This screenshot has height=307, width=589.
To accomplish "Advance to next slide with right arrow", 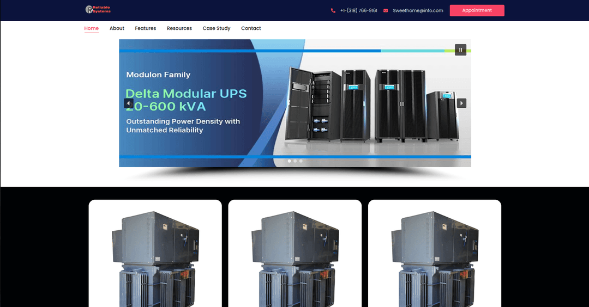I will point(462,103).
